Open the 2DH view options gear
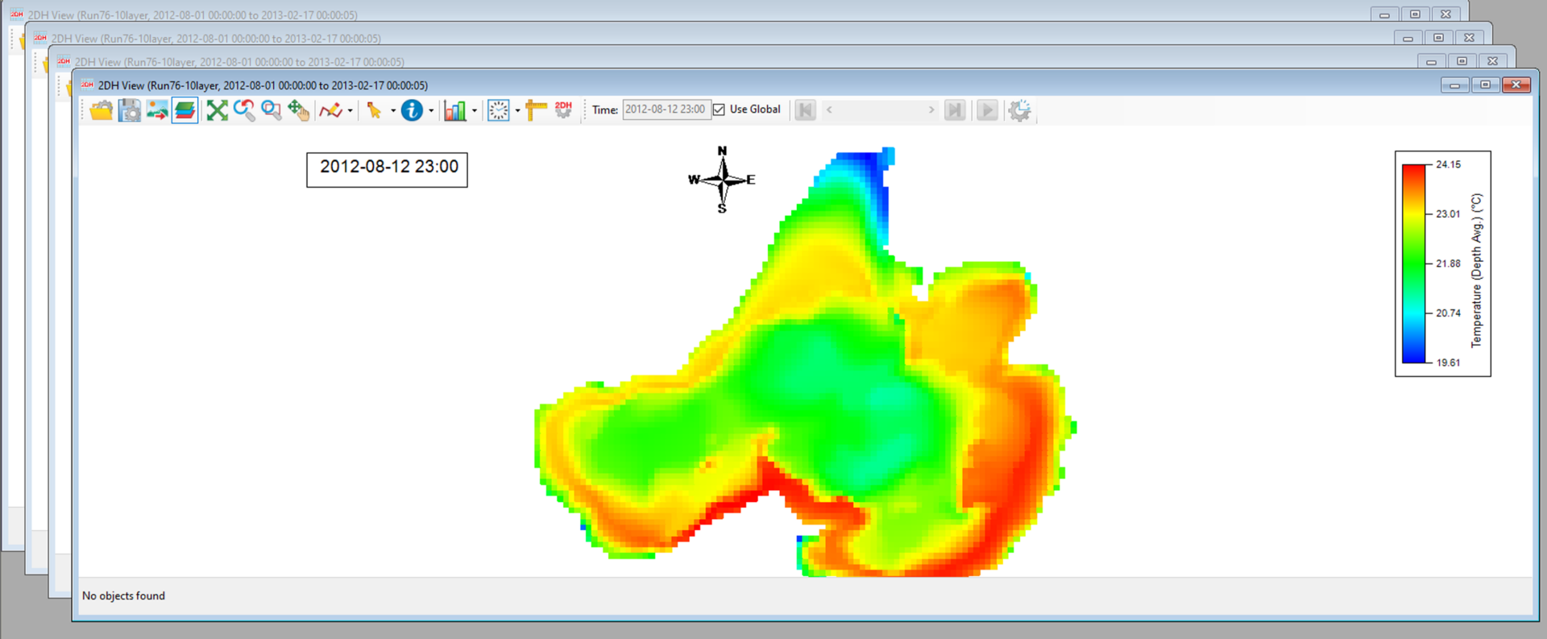The width and height of the screenshot is (1547, 639). (x=563, y=110)
